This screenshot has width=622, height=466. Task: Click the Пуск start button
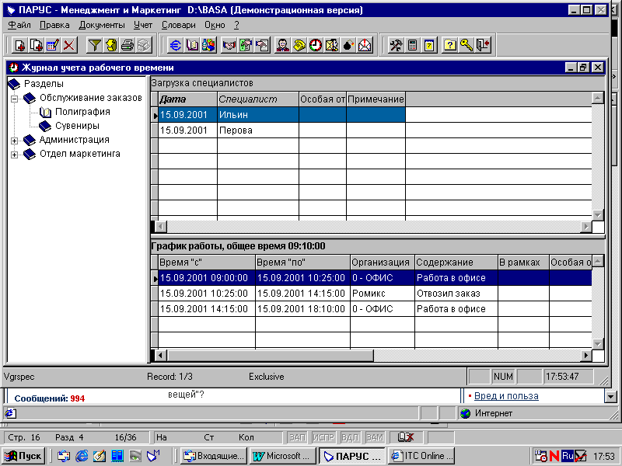24,456
